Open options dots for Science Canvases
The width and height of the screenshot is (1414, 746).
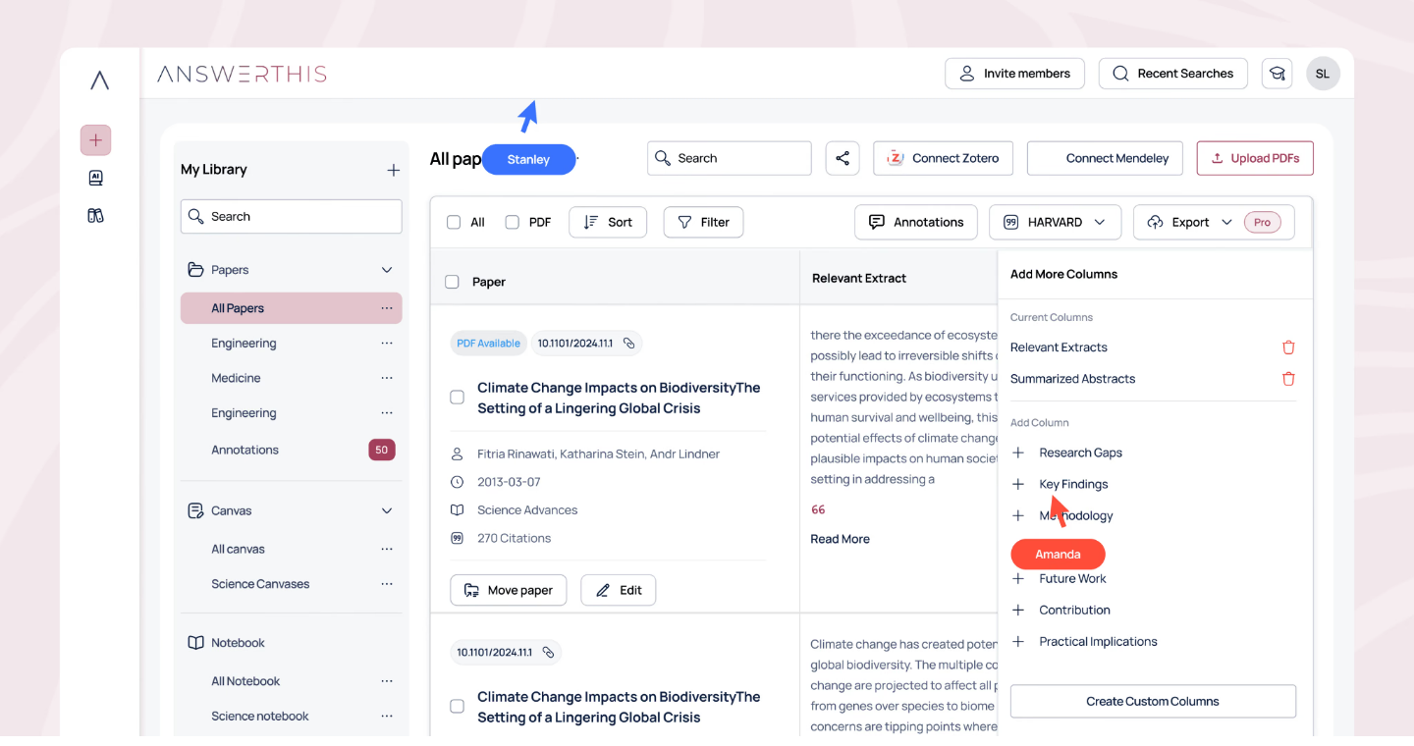click(387, 584)
